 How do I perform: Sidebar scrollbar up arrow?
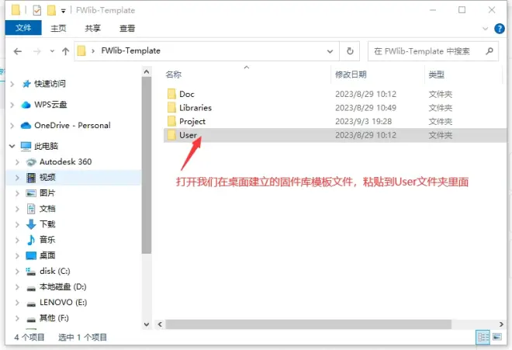[x=147, y=71]
